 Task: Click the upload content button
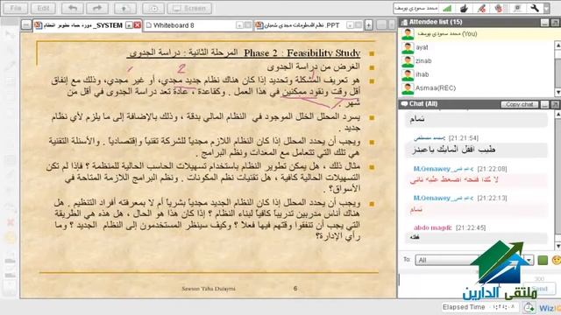[124, 8]
